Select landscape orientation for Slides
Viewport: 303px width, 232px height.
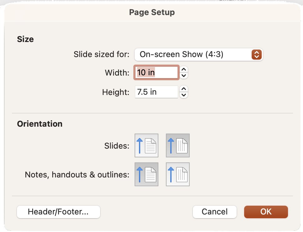177,145
